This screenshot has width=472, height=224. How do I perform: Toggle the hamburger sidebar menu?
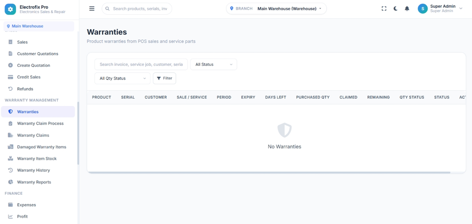pos(92,9)
